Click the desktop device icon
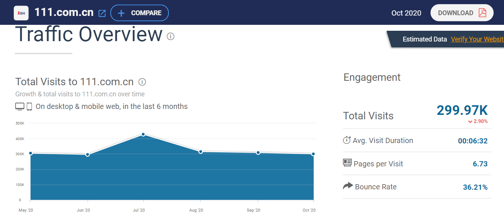 [20, 107]
